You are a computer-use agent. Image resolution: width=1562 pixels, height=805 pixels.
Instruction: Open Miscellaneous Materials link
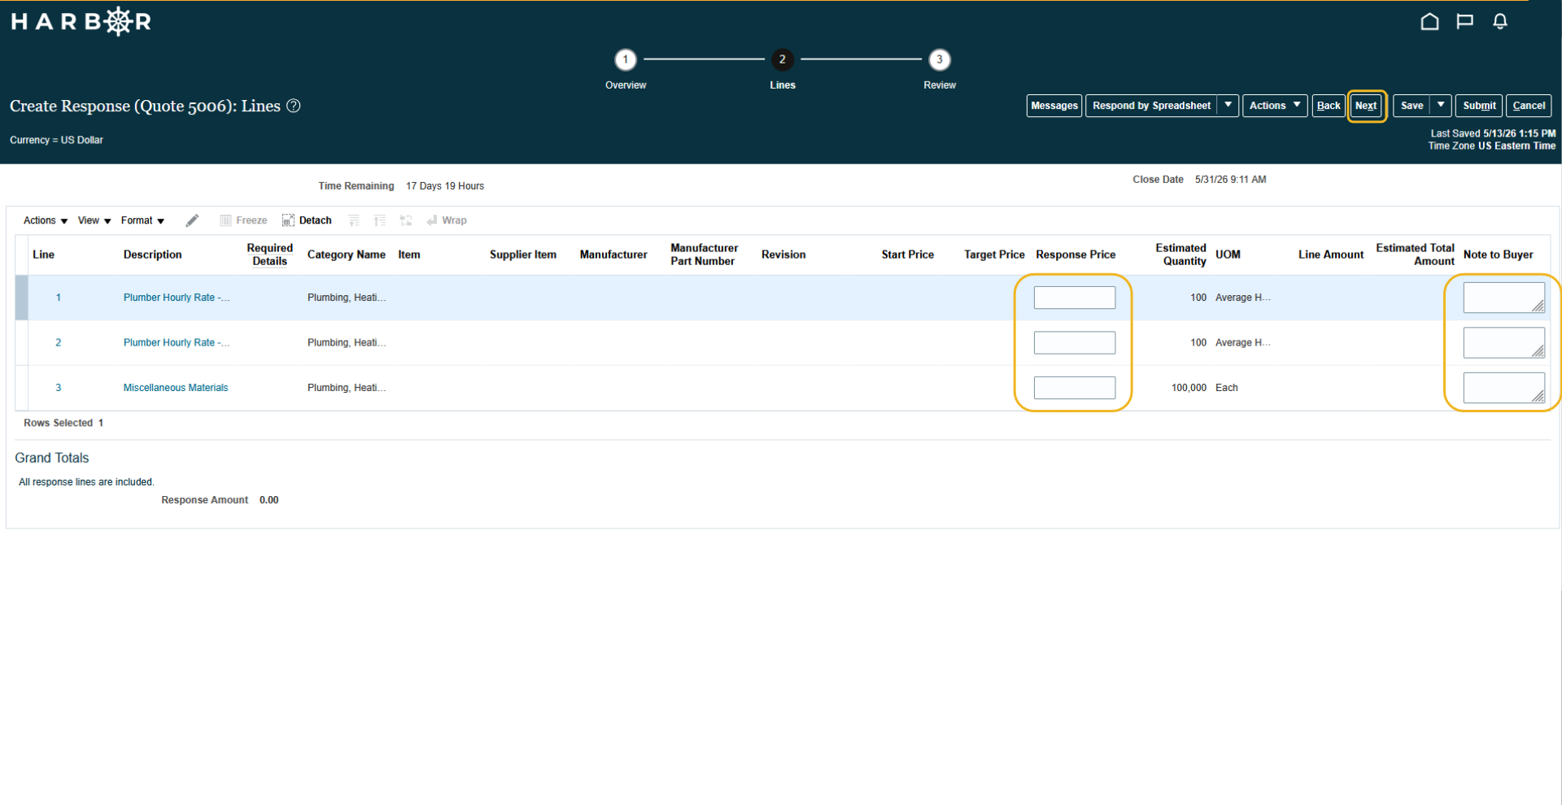(x=176, y=388)
